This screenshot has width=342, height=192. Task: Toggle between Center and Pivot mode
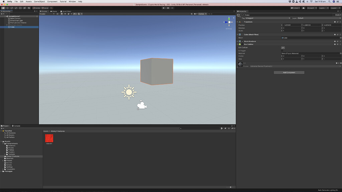pos(37,8)
